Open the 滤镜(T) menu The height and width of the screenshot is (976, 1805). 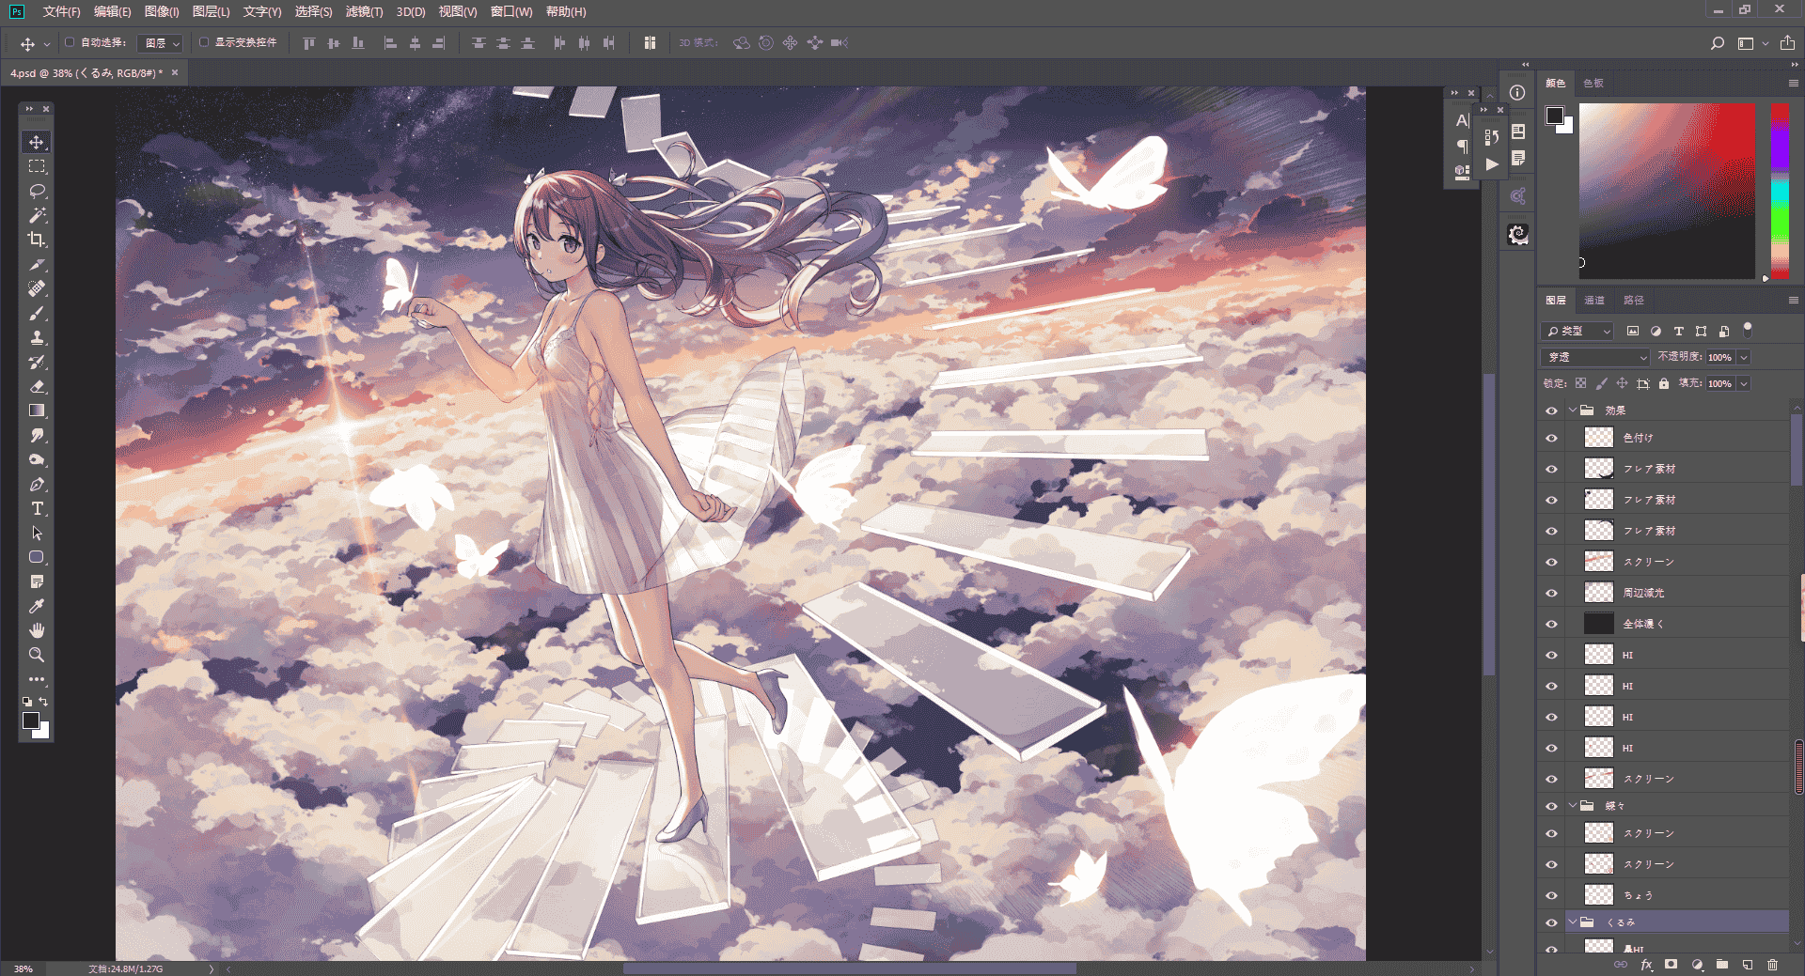tap(364, 11)
